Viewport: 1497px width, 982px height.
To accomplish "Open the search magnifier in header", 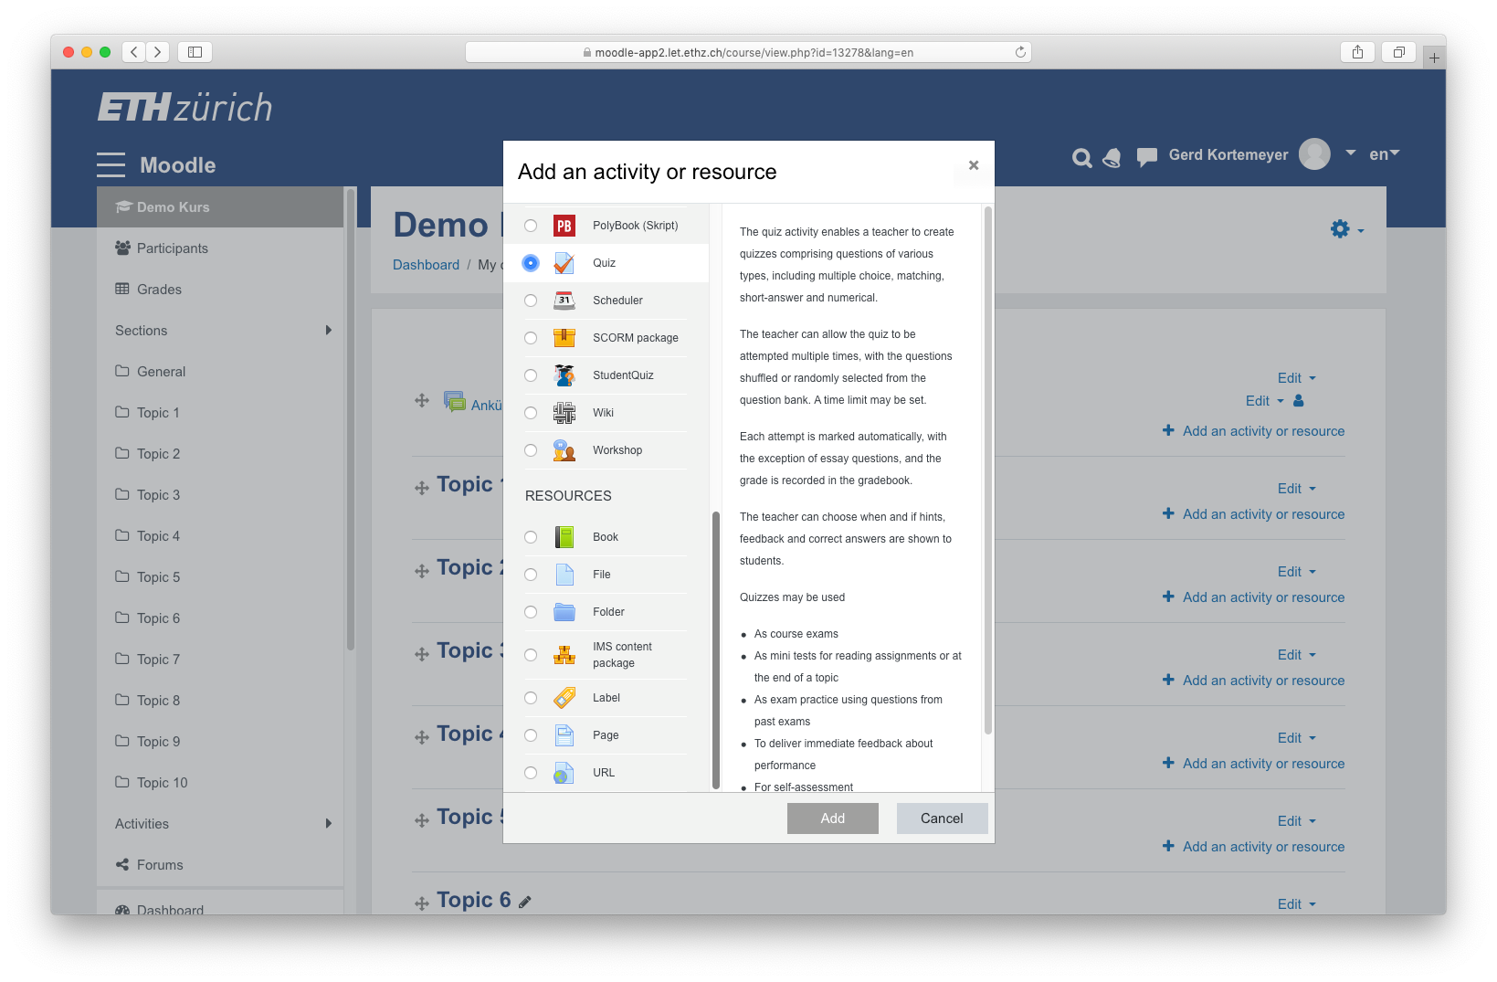I will pyautogui.click(x=1082, y=158).
